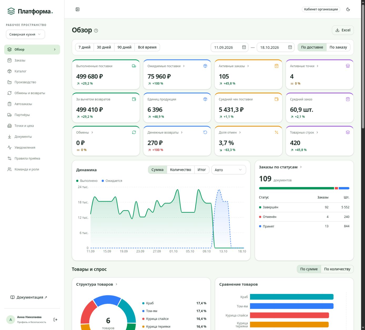Image resolution: width=365 pixels, height=330 pixels.
Task: Open the Документация external link
Action: 29,297
